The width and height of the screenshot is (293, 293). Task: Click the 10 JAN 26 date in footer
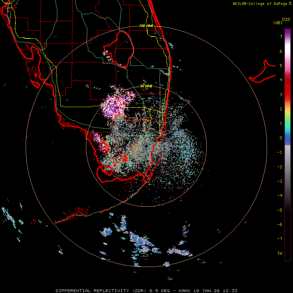(x=207, y=291)
